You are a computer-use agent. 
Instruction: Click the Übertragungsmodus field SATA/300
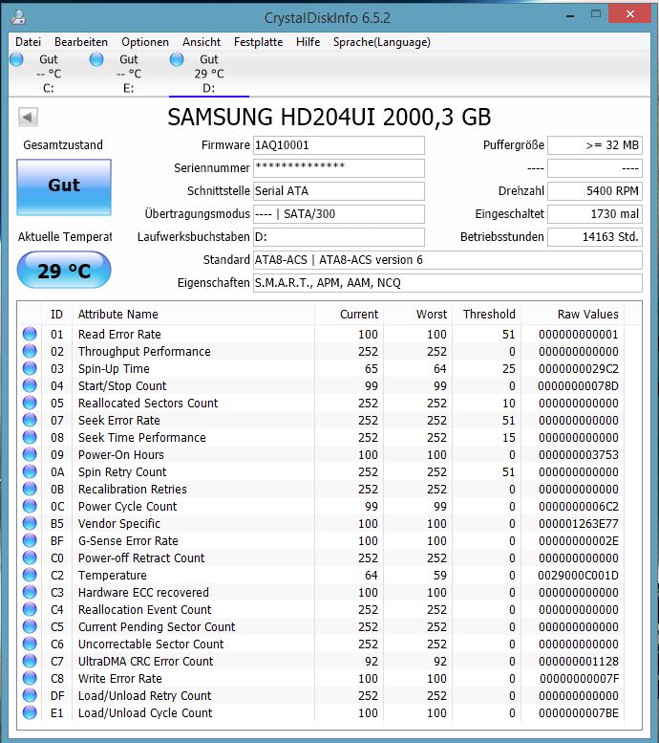[x=339, y=214]
